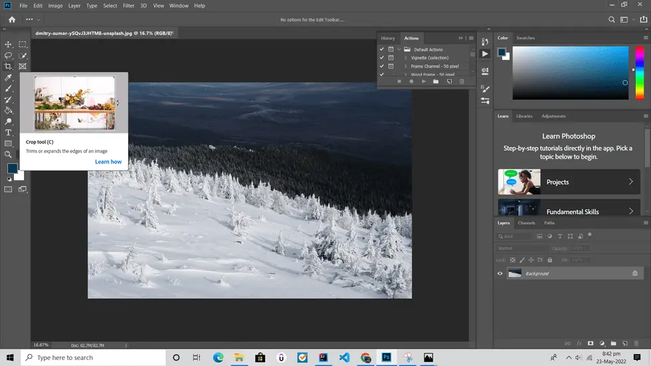Click create new set folder icon in Actions
The width and height of the screenshot is (651, 366).
[436, 81]
